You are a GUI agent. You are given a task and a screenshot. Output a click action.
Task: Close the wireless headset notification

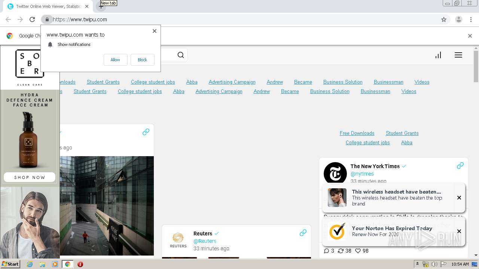click(459, 198)
